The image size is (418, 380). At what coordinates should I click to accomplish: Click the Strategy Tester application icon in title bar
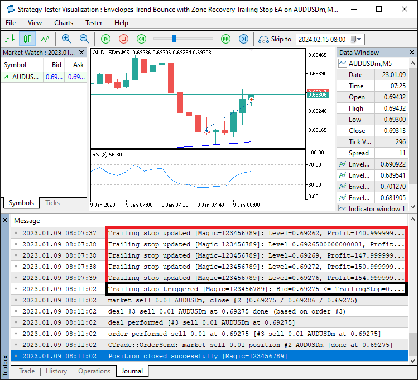11,9
